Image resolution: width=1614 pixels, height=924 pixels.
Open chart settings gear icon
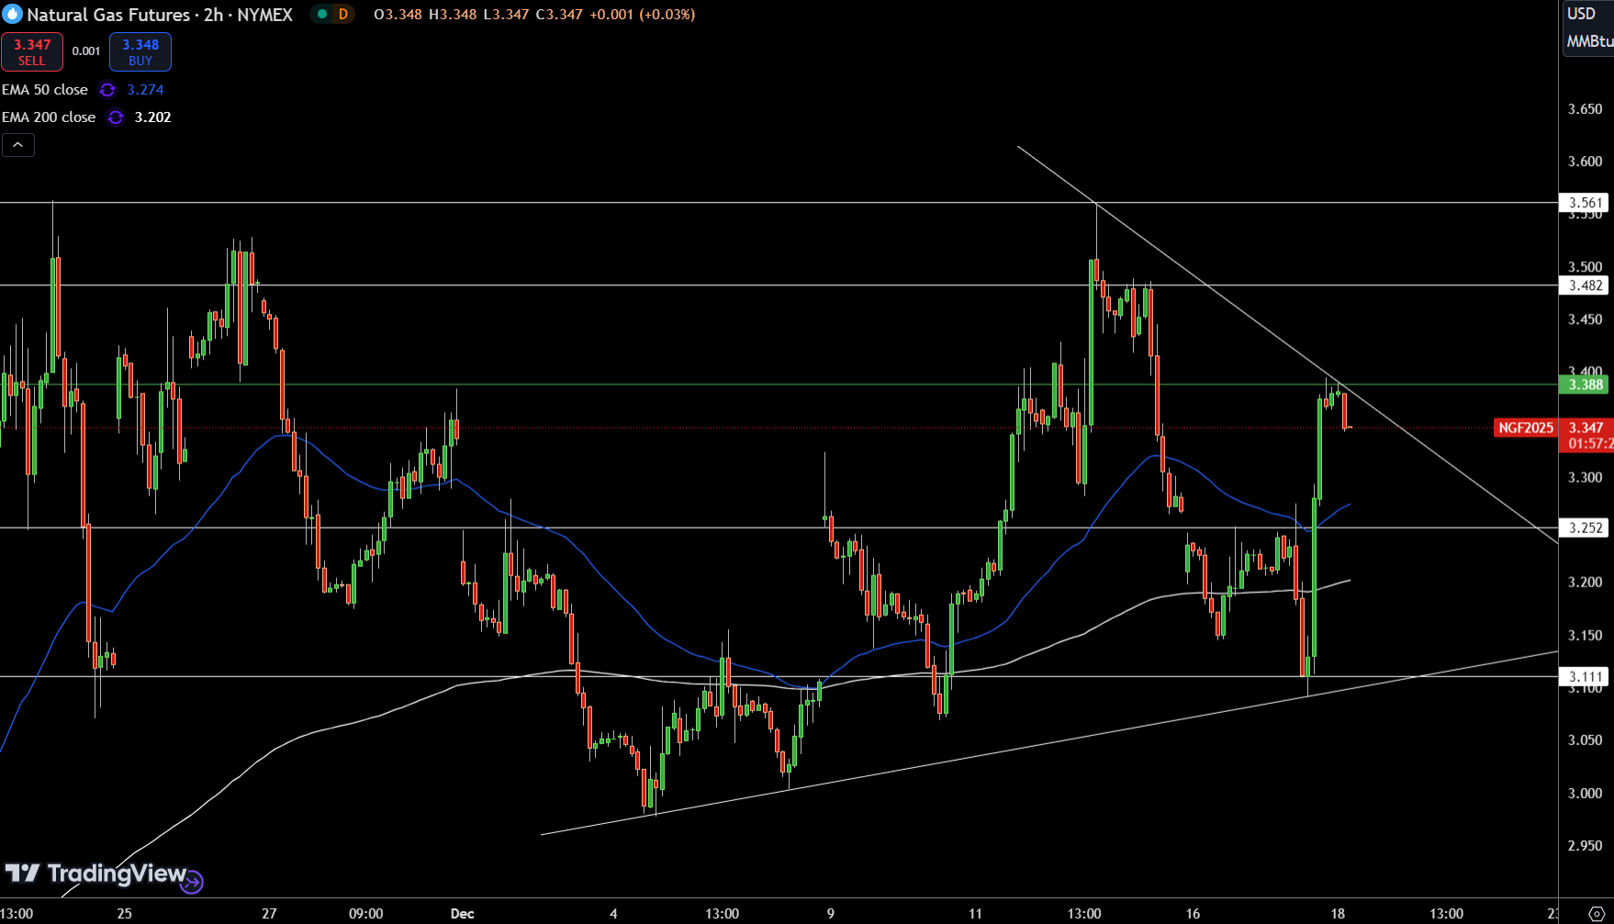tap(1596, 914)
